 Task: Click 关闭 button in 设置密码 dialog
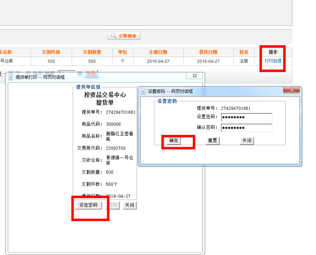247,141
